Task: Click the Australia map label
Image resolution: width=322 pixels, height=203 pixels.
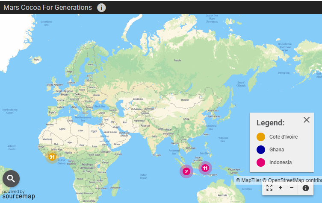Action: (222, 195)
